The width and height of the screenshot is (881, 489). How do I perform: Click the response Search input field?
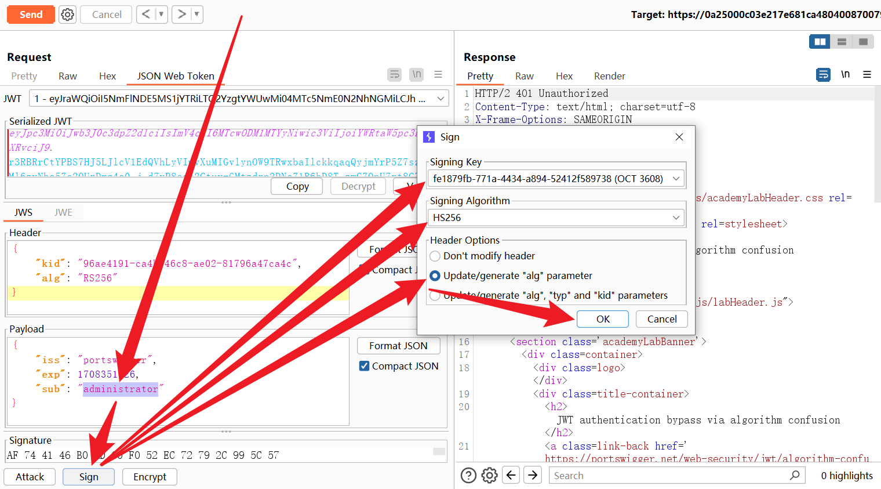pos(667,476)
